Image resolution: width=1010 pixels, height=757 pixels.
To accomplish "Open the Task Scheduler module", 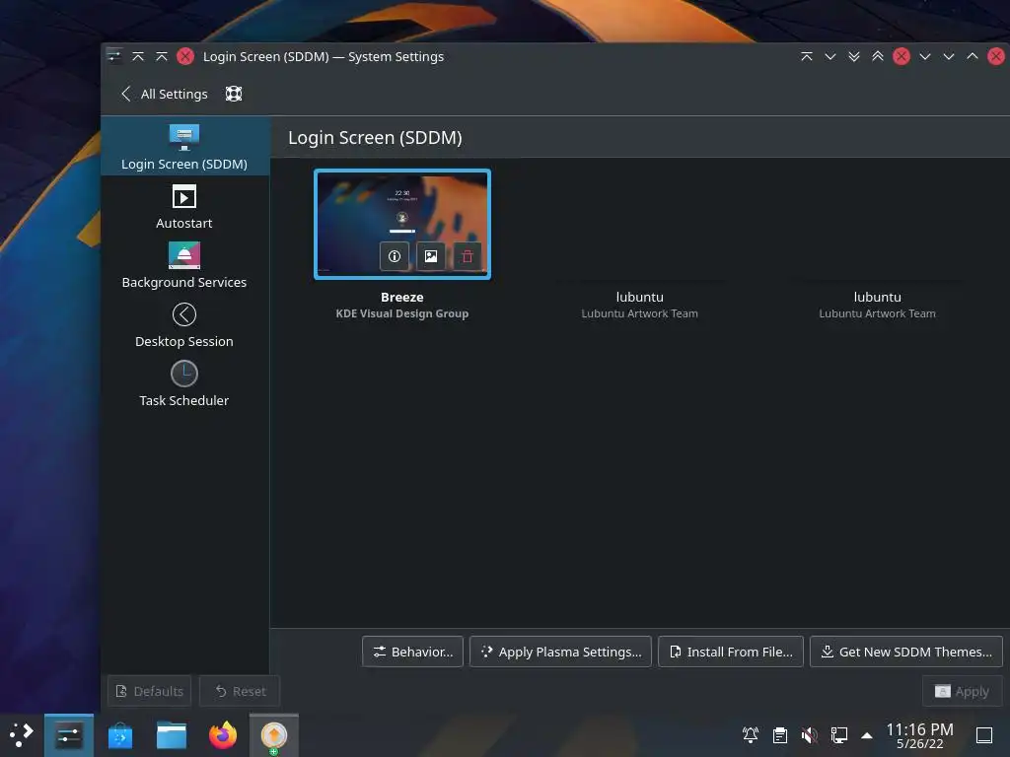I will (184, 384).
